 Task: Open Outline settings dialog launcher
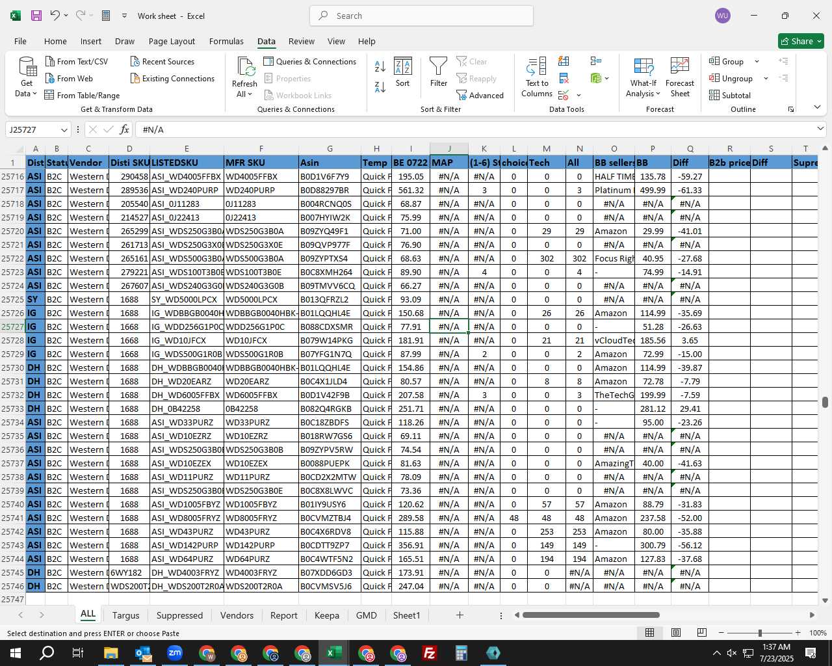point(791,109)
